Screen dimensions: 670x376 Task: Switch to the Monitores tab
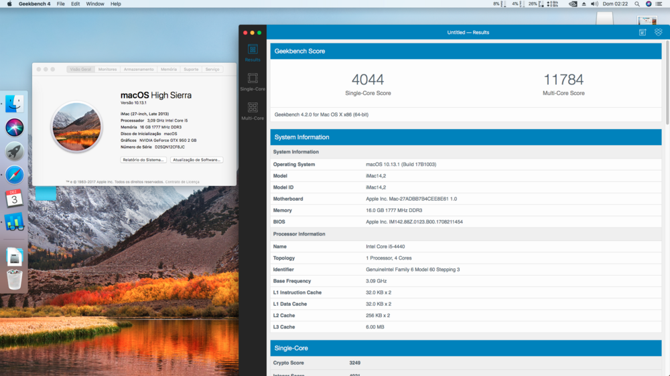[107, 70]
